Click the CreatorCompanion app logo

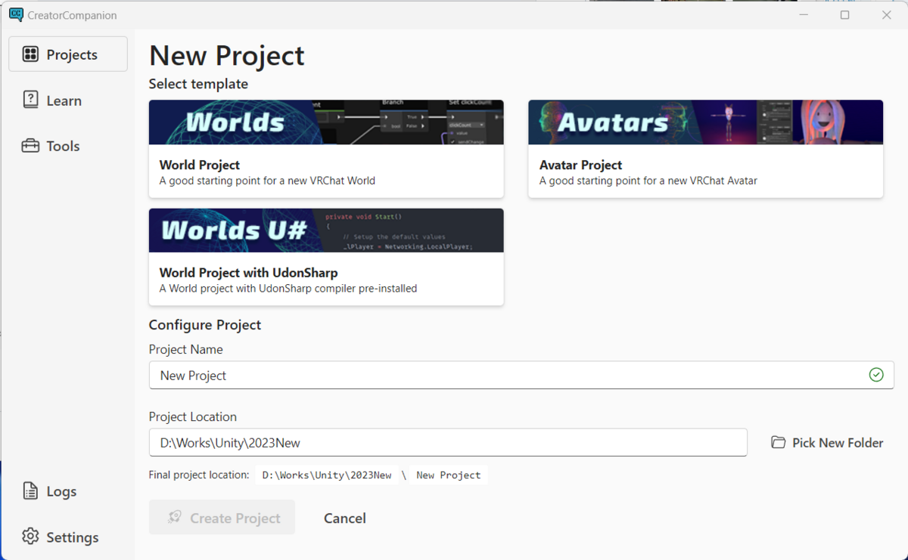16,14
